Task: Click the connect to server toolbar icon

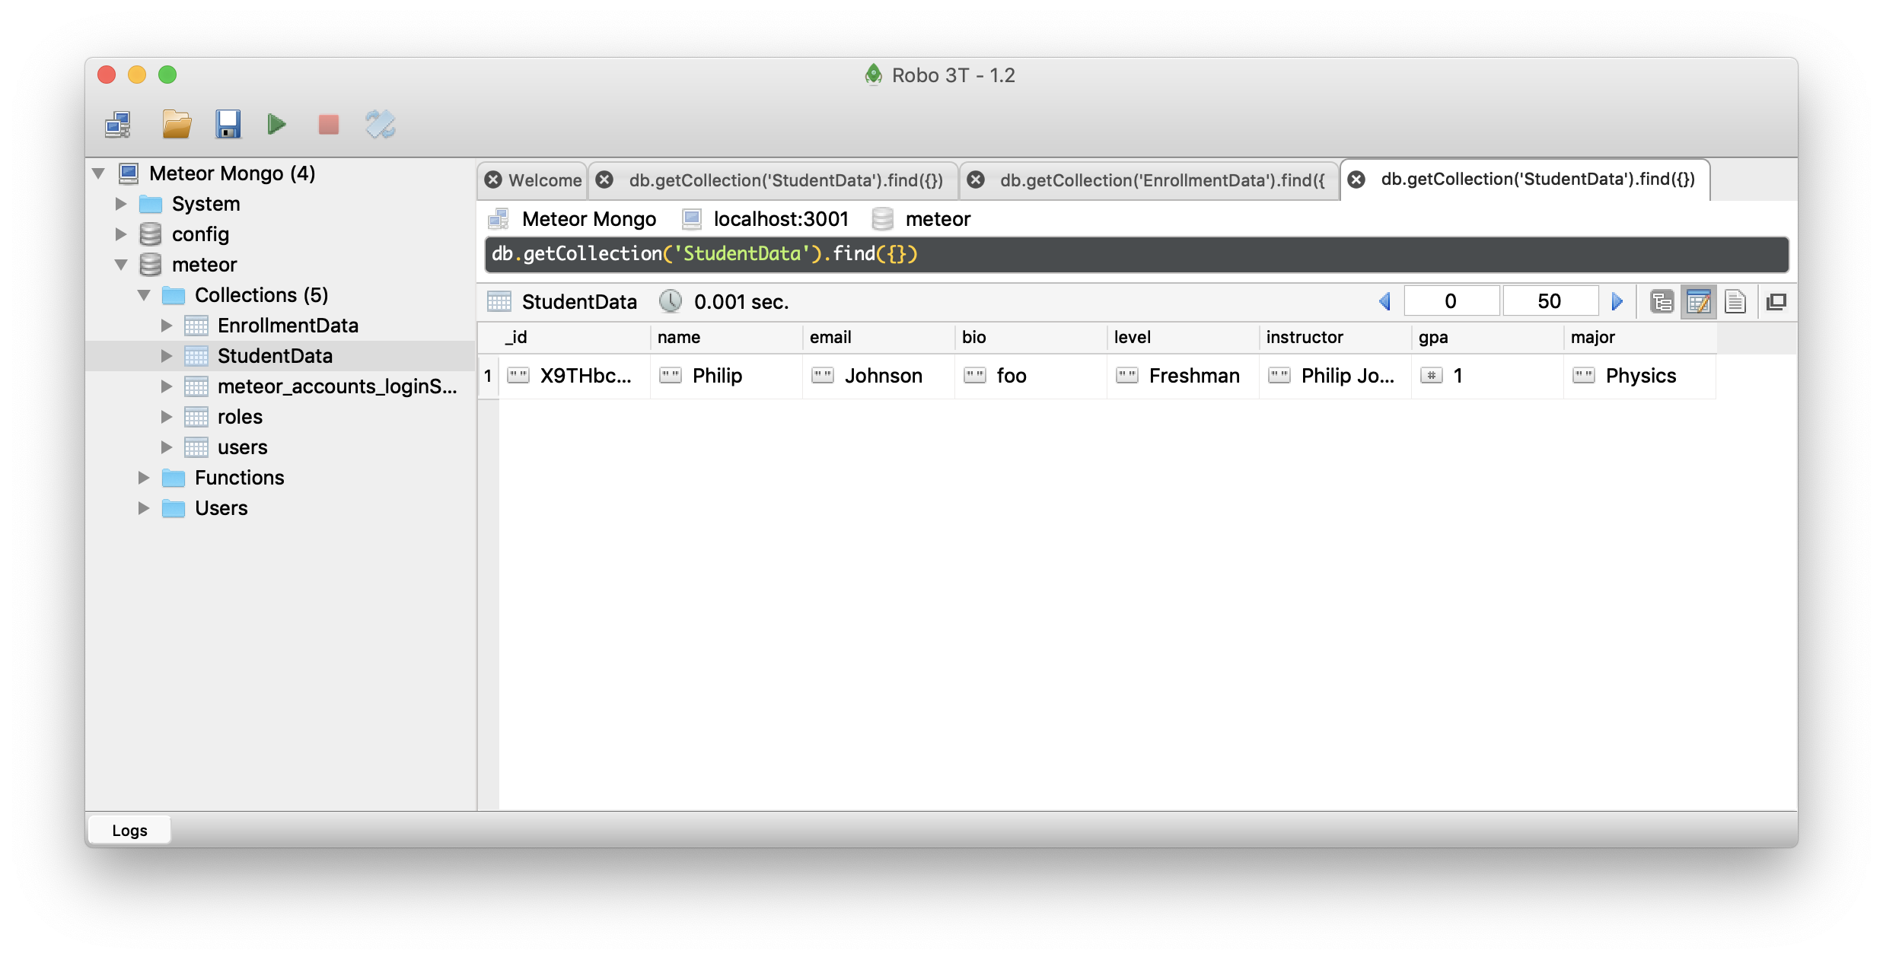Action: coord(118,124)
